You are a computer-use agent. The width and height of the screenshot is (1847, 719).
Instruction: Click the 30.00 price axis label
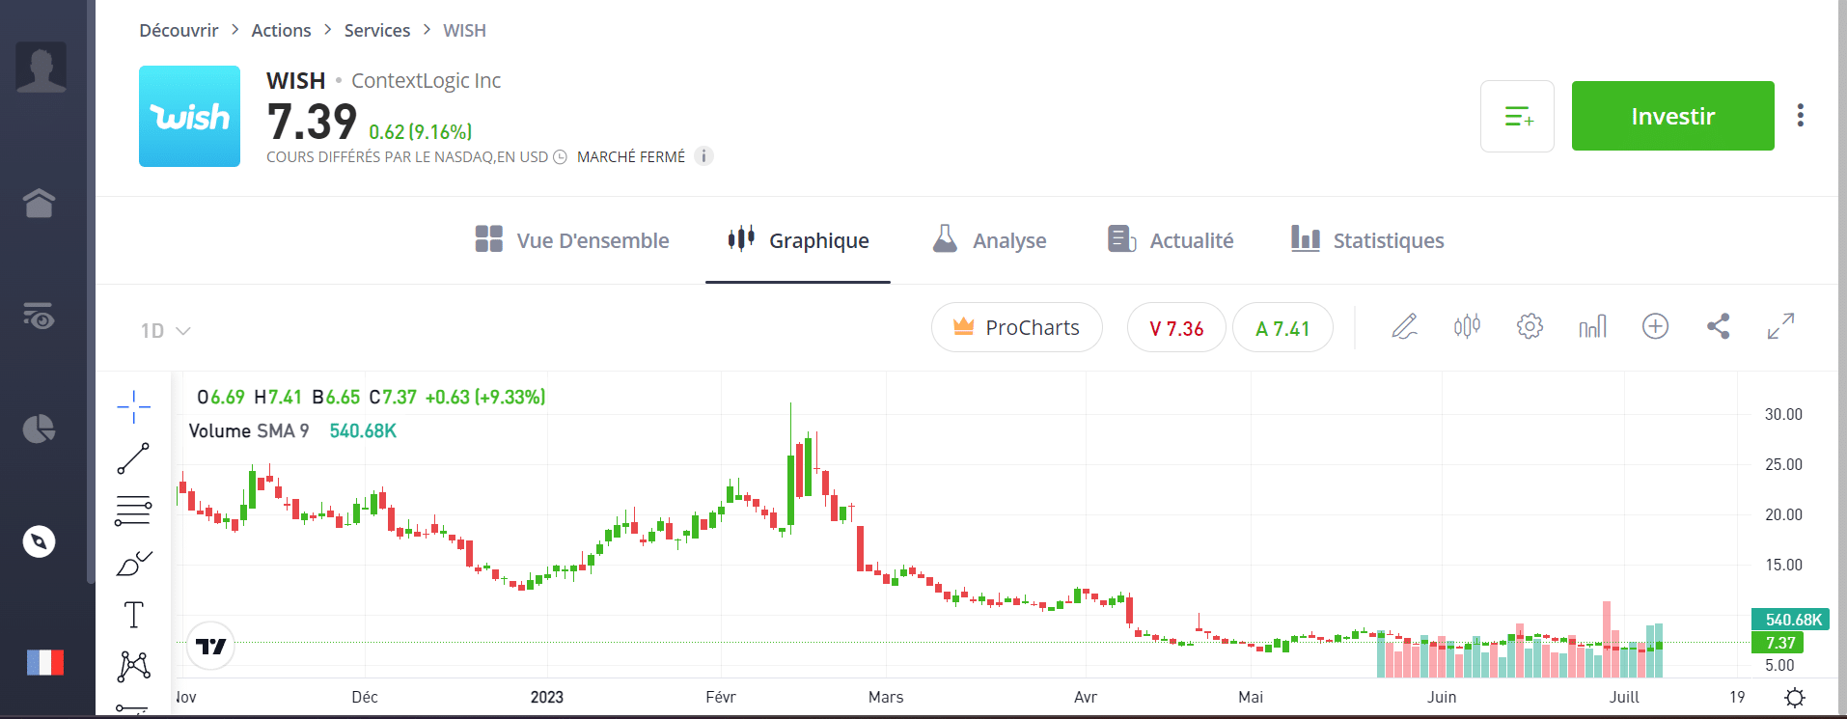[x=1783, y=414]
